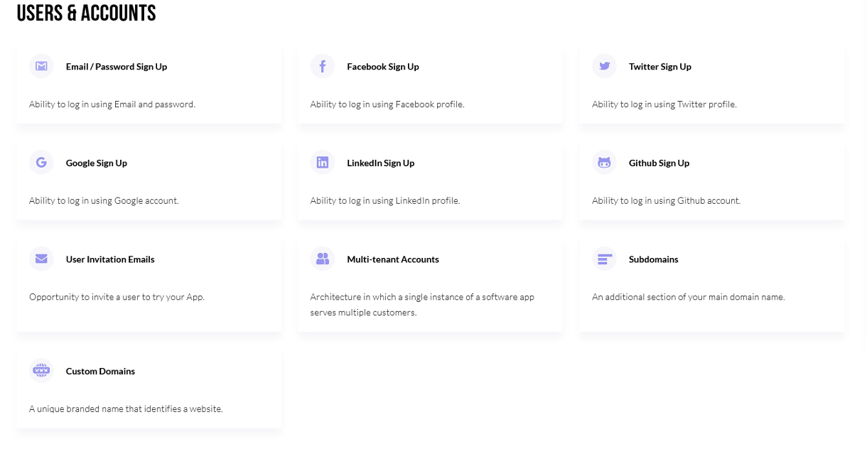
Task: Click "Ability to log in using Email and password."
Action: pos(112,104)
